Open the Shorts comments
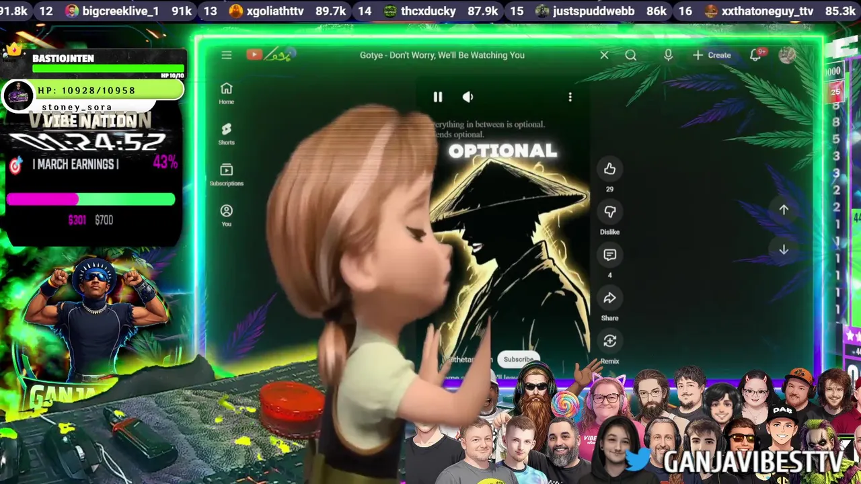 tap(609, 255)
